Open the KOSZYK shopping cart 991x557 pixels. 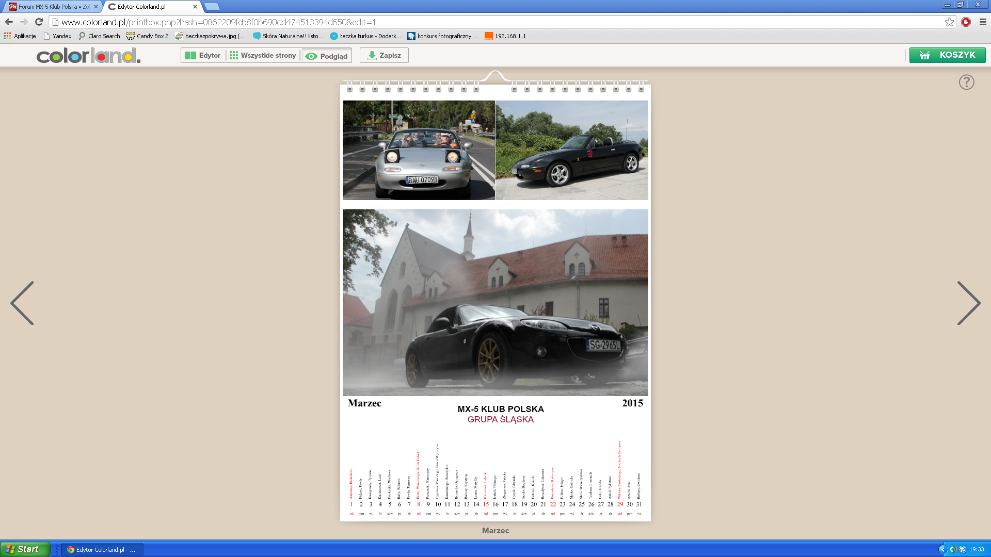click(x=947, y=55)
